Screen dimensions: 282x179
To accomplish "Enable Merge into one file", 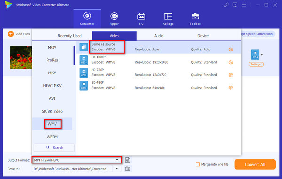I will coord(198,164).
